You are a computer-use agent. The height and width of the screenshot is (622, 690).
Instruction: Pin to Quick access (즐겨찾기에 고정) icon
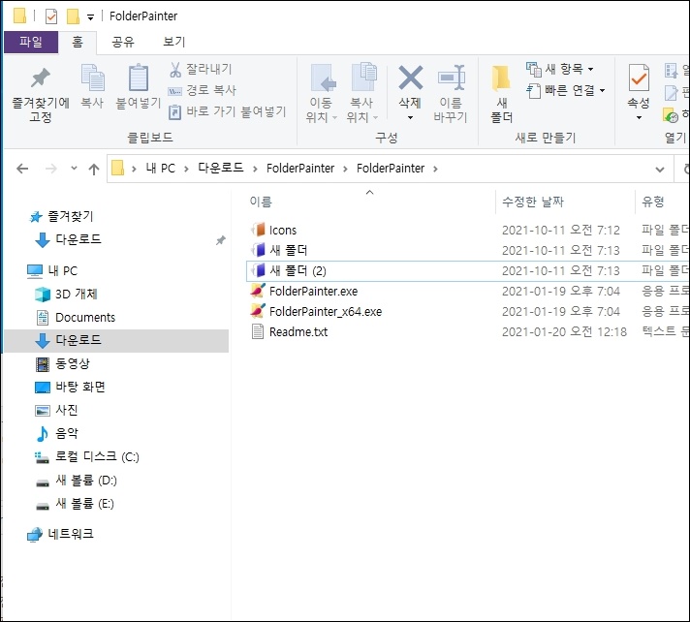pyautogui.click(x=41, y=78)
